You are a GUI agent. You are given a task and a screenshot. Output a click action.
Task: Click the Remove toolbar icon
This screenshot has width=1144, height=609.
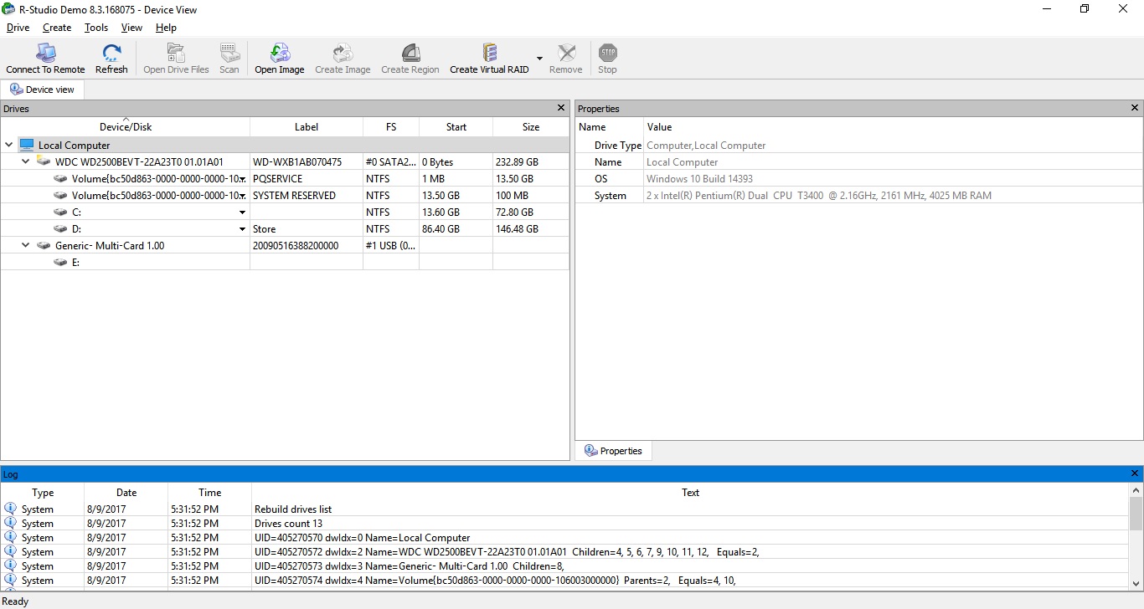(566, 53)
